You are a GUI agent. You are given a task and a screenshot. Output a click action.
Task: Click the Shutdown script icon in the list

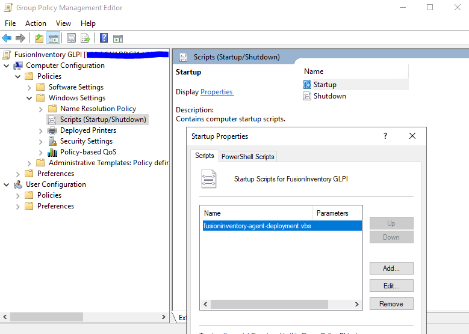pos(307,96)
